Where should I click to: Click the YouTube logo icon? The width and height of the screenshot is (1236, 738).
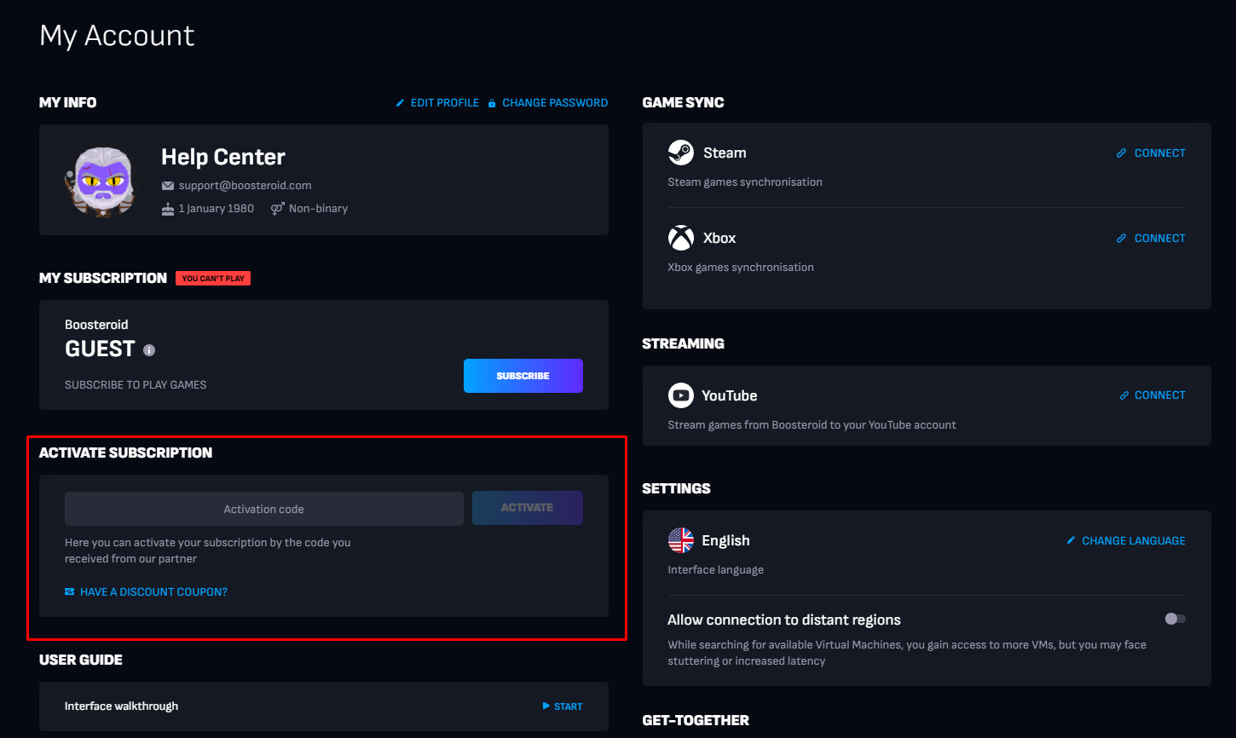coord(680,395)
